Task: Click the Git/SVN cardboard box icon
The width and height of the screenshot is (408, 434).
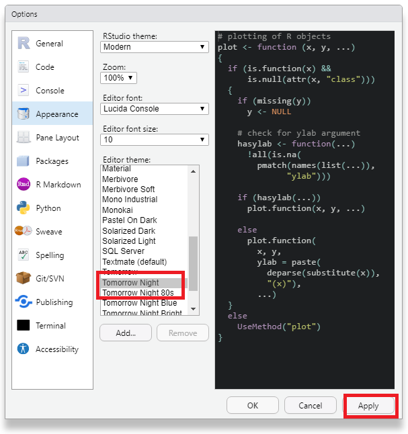Action: click(x=24, y=278)
